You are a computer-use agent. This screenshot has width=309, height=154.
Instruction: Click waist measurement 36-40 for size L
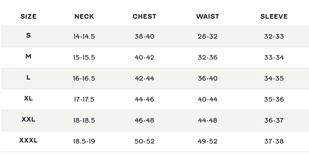(x=208, y=79)
